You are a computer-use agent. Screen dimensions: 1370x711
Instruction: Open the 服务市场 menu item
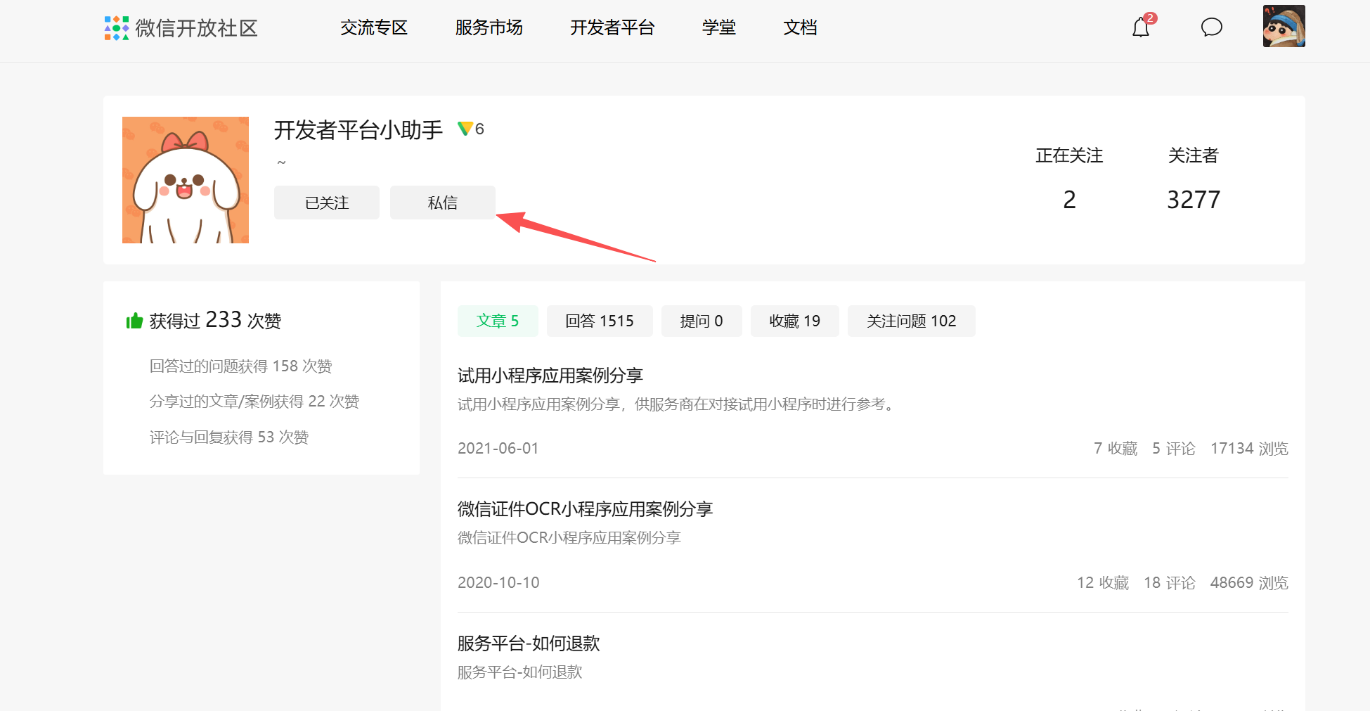(489, 27)
